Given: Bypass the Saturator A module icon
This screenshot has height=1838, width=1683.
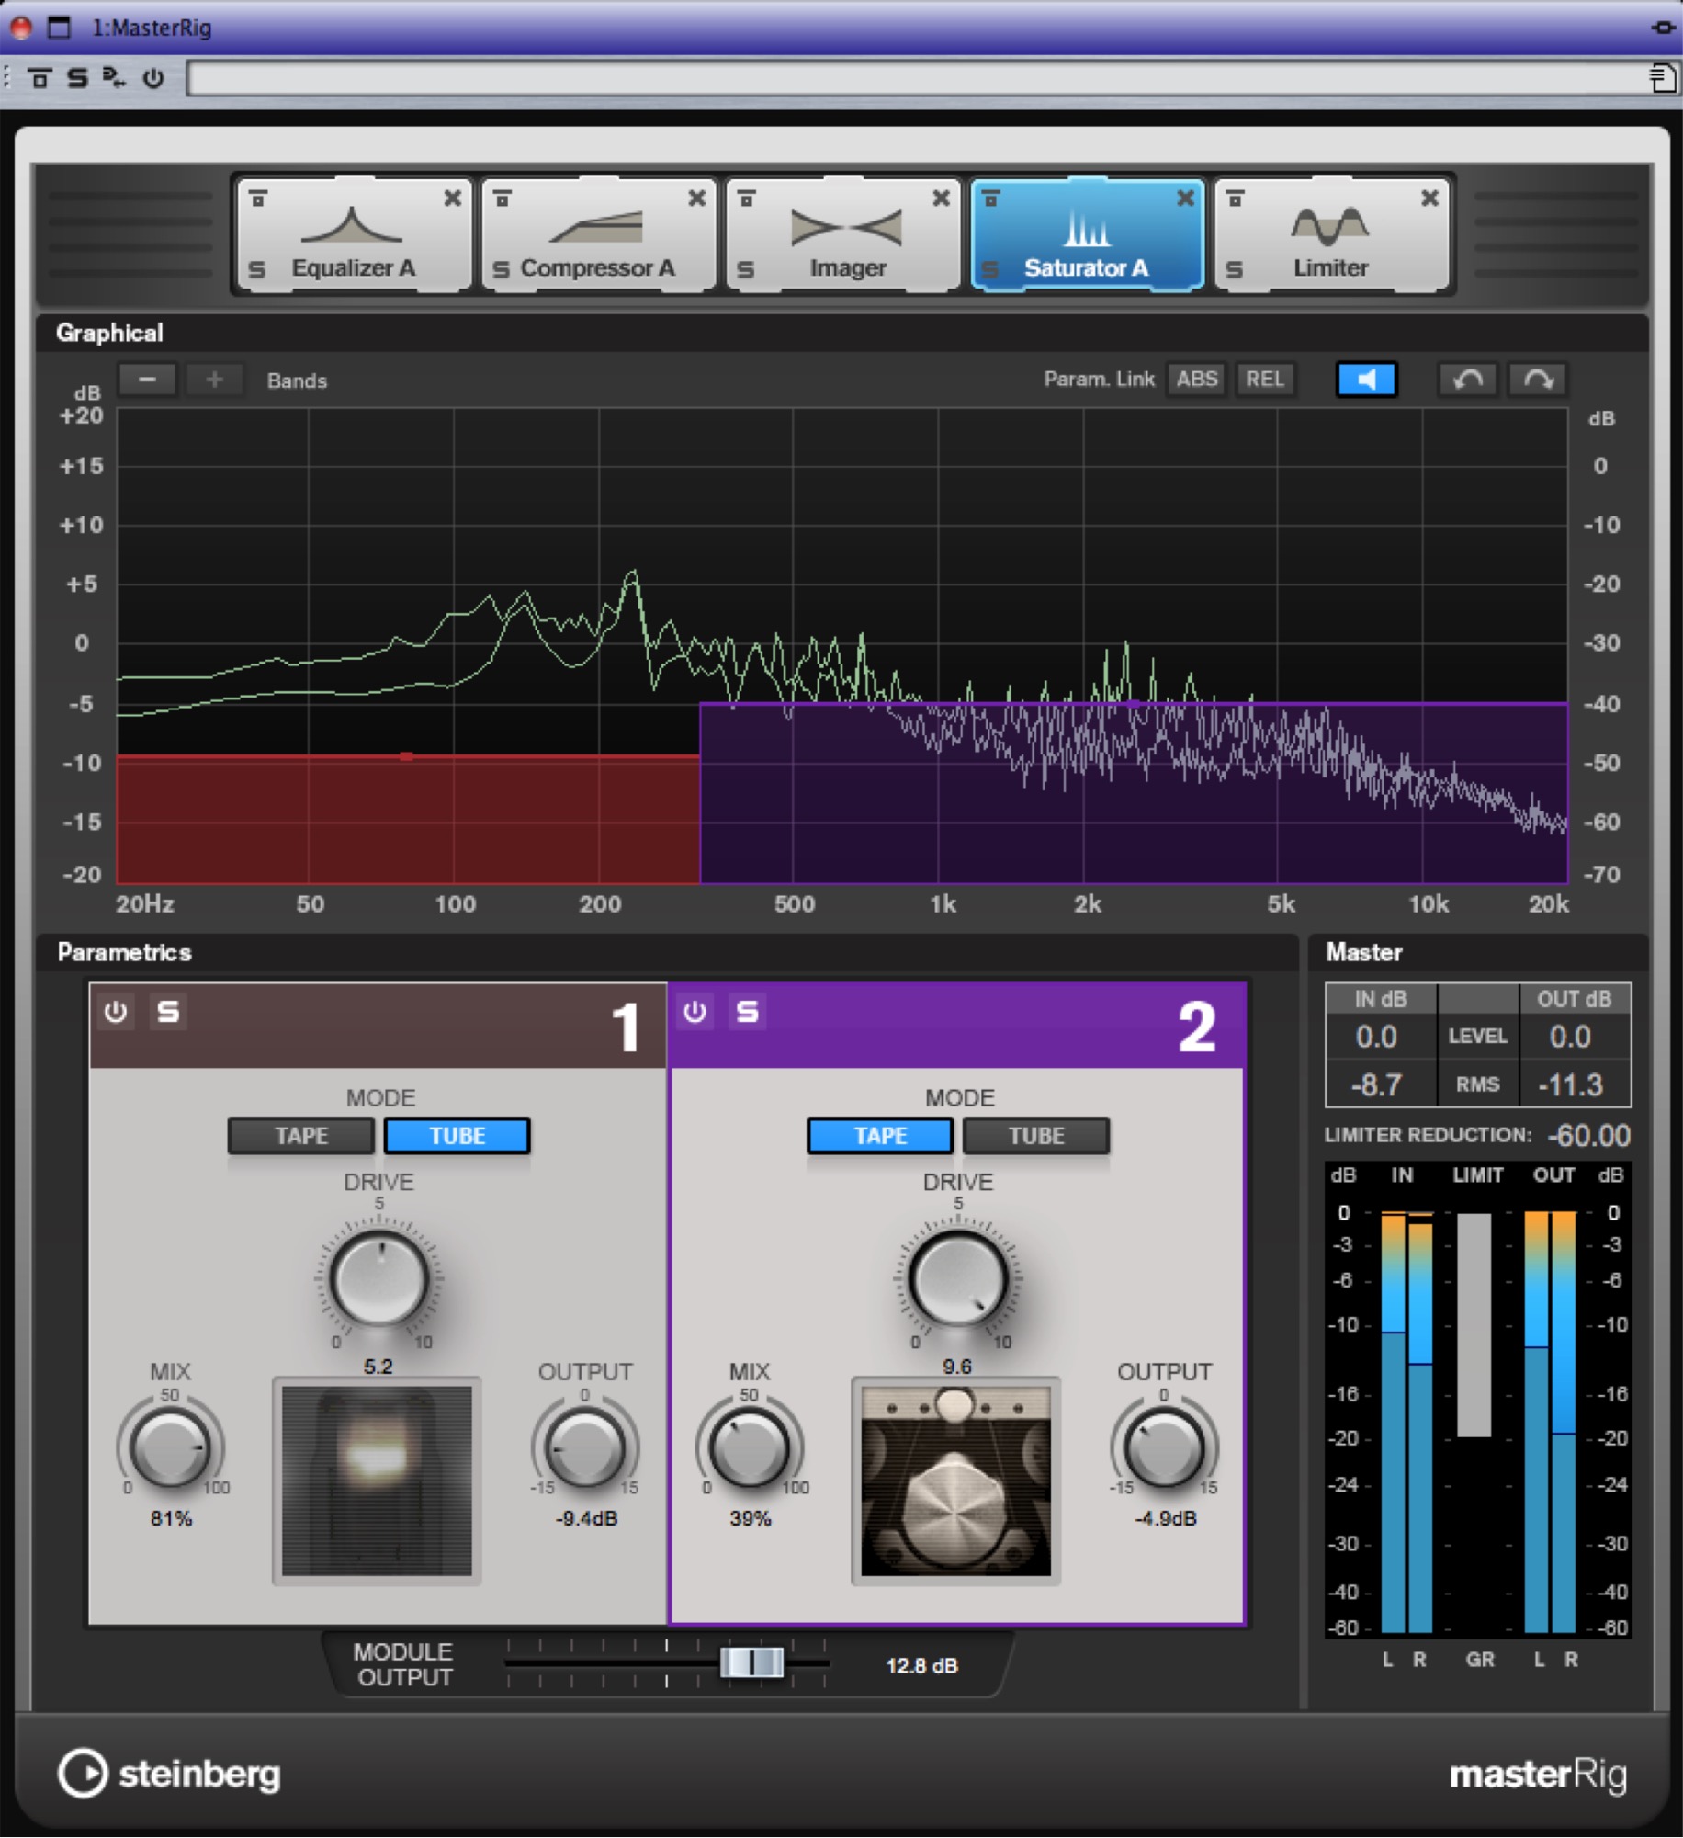Looking at the screenshot, I should point(991,198).
